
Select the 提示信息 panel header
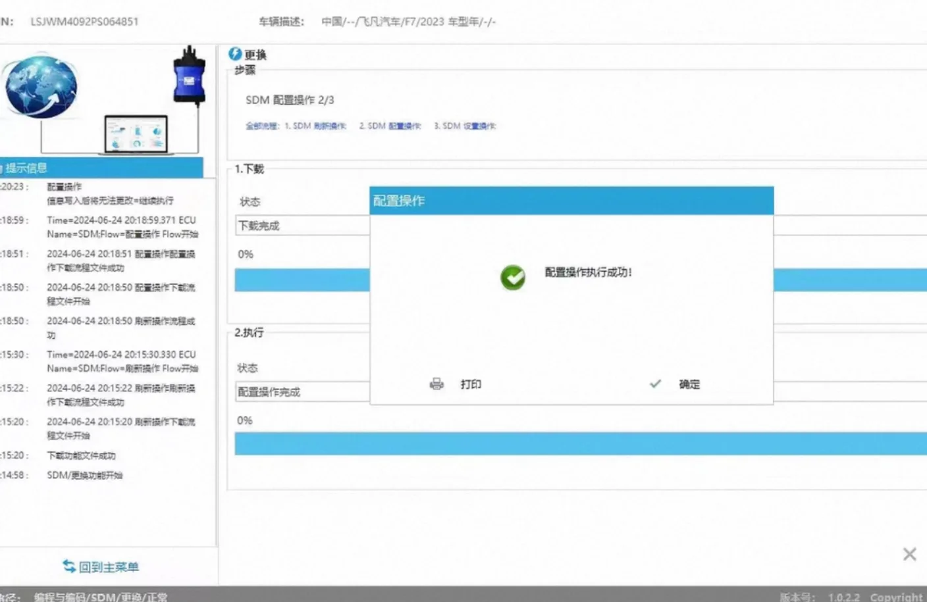[101, 168]
